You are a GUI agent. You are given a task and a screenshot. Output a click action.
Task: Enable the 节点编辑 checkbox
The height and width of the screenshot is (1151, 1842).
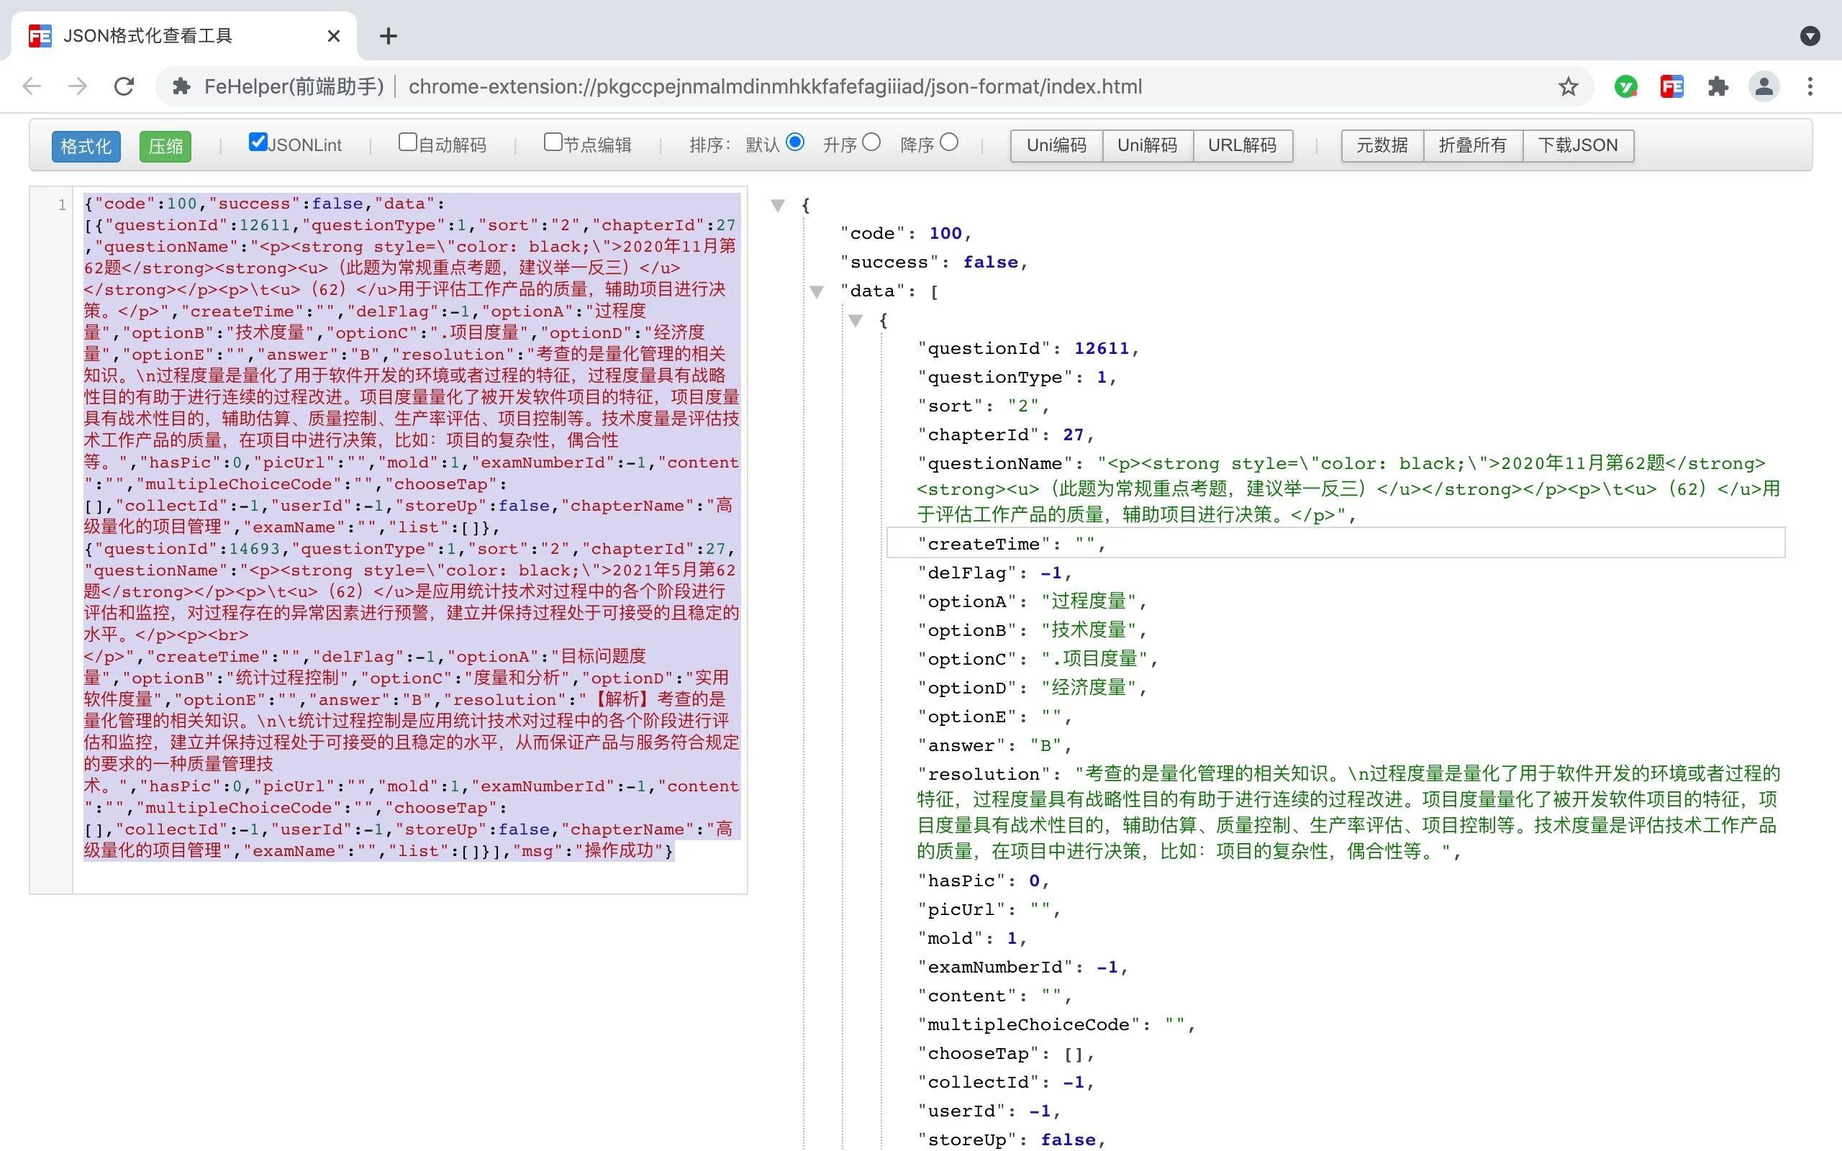(x=553, y=142)
